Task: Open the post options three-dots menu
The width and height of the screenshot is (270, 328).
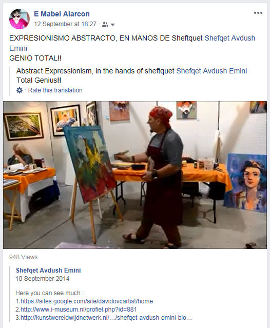Action: [258, 13]
